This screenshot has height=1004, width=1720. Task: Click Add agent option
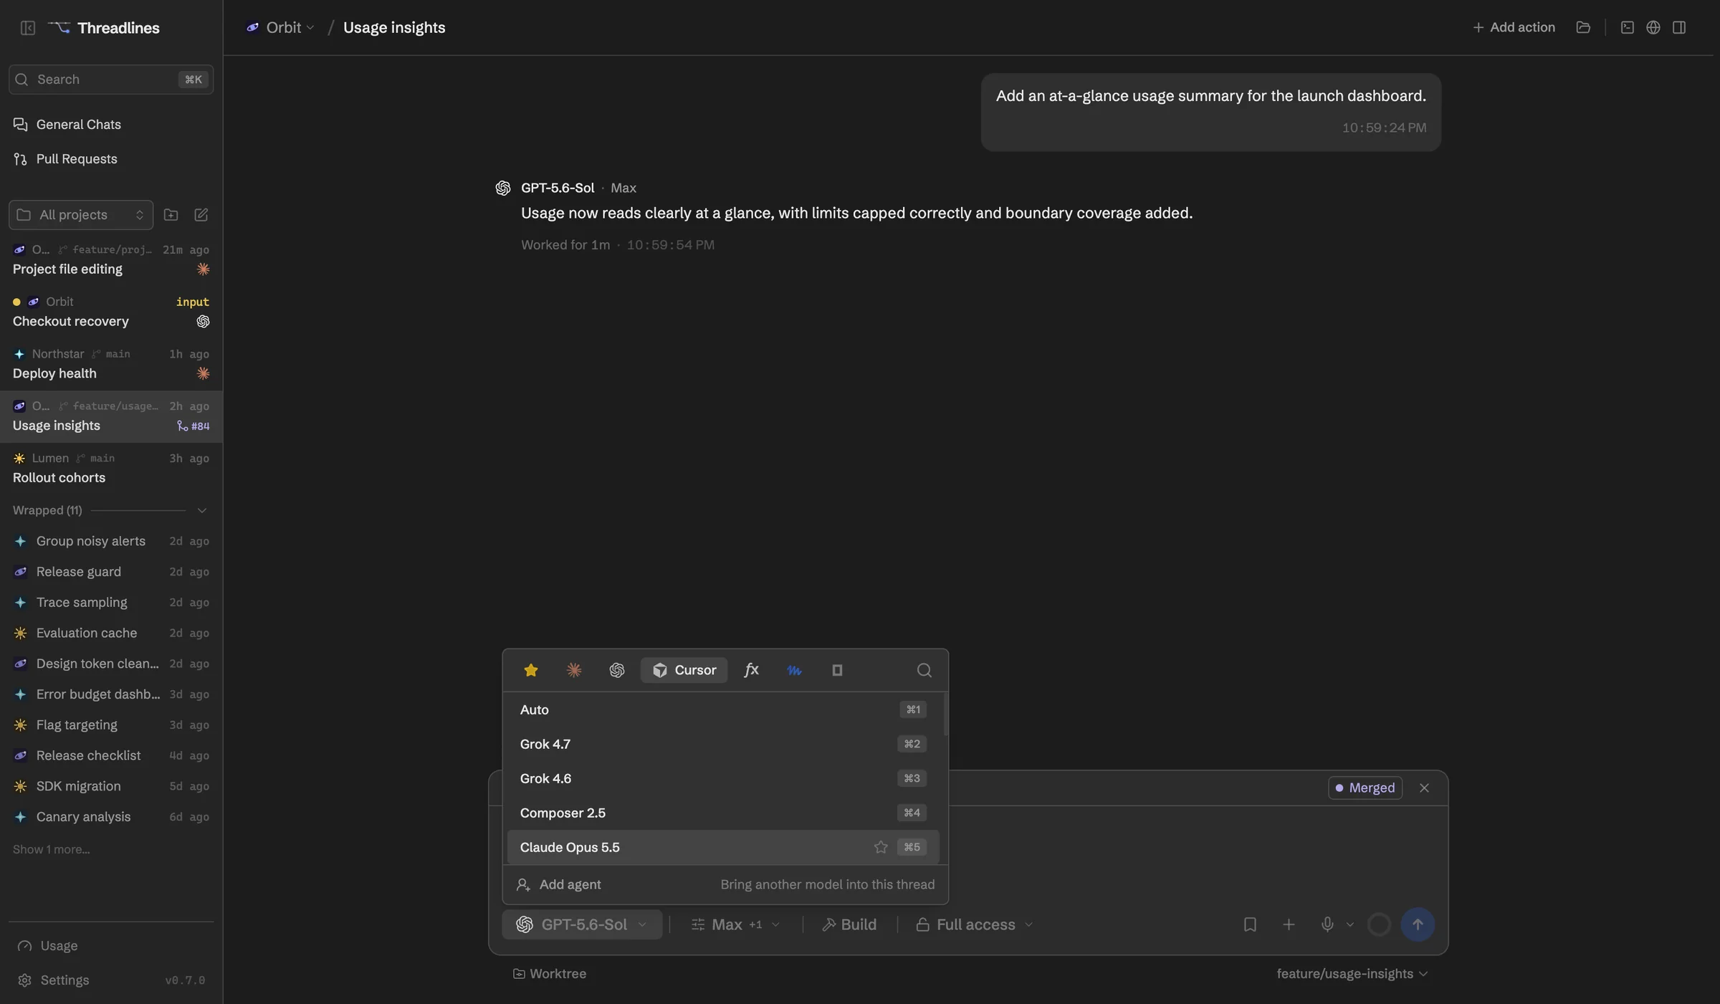725,885
